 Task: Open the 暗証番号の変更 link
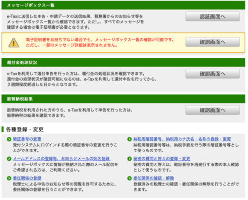27,139
